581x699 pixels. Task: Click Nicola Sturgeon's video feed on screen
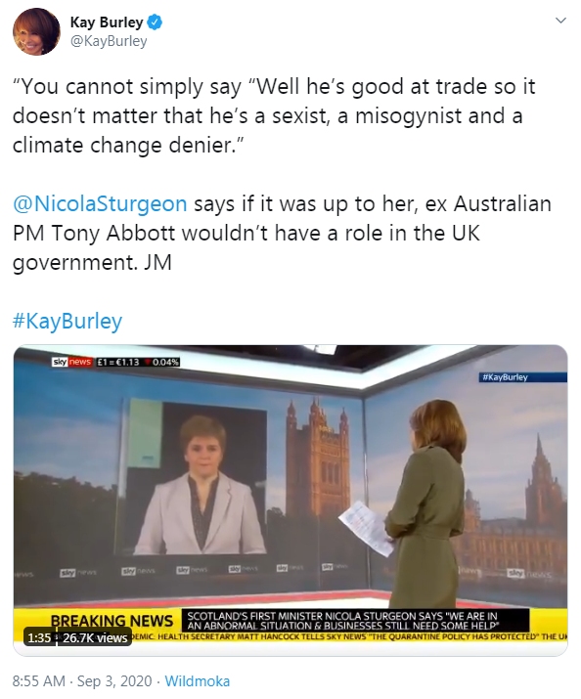coord(197,477)
